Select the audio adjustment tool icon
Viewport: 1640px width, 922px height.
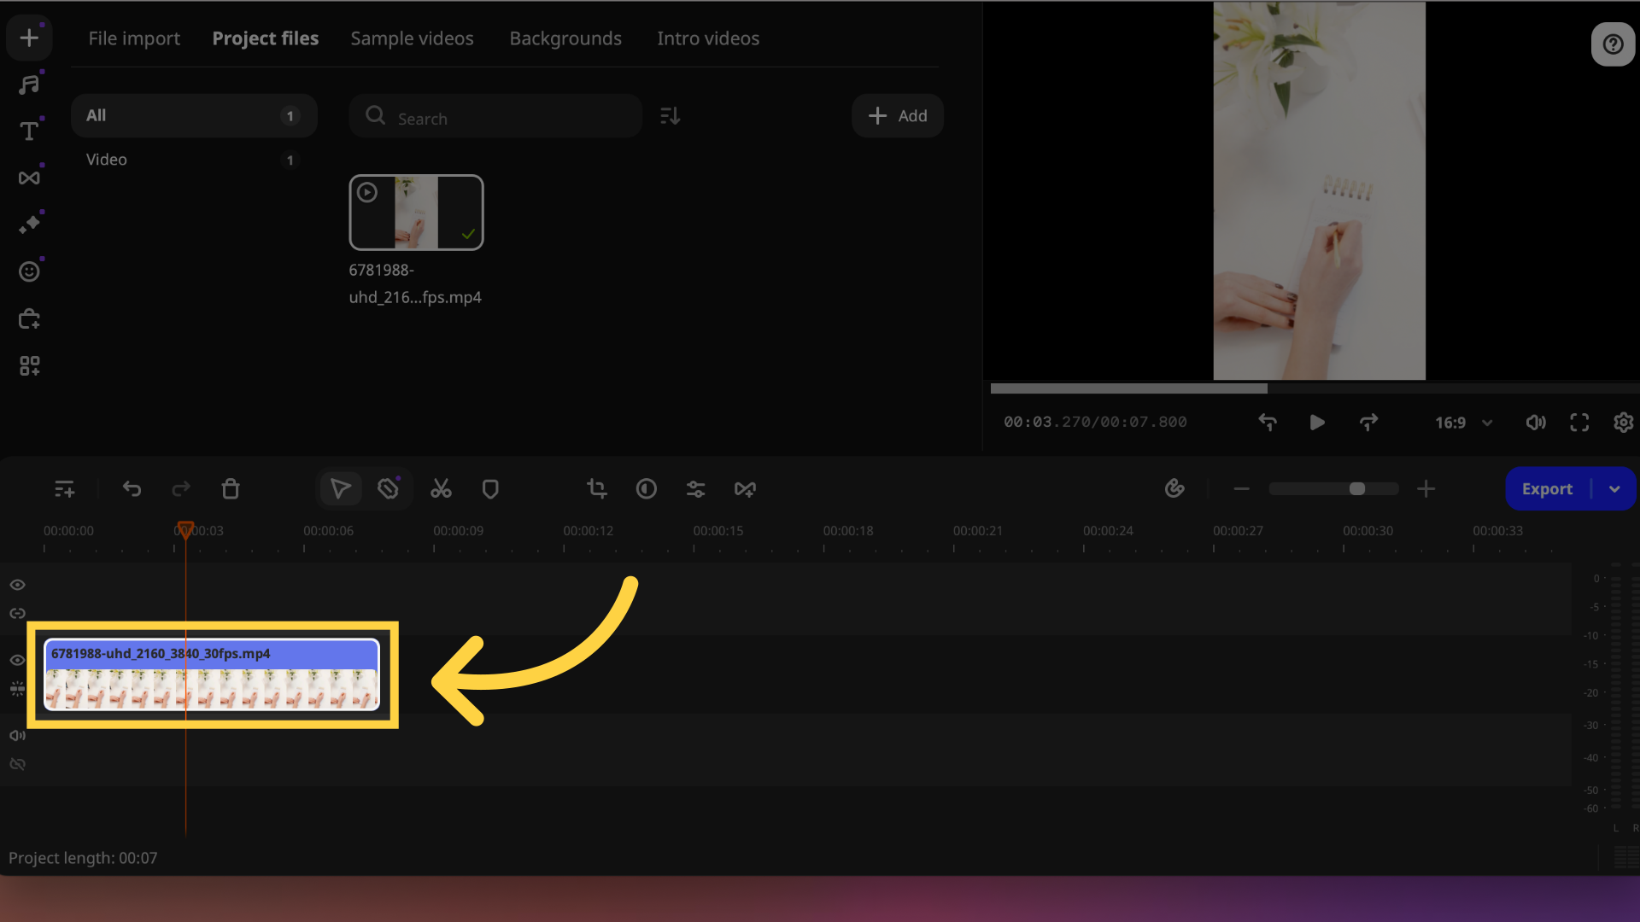coord(695,488)
